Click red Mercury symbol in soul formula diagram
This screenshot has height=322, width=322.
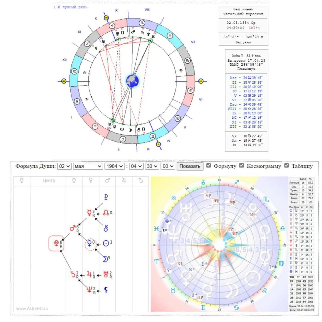click(89, 213)
